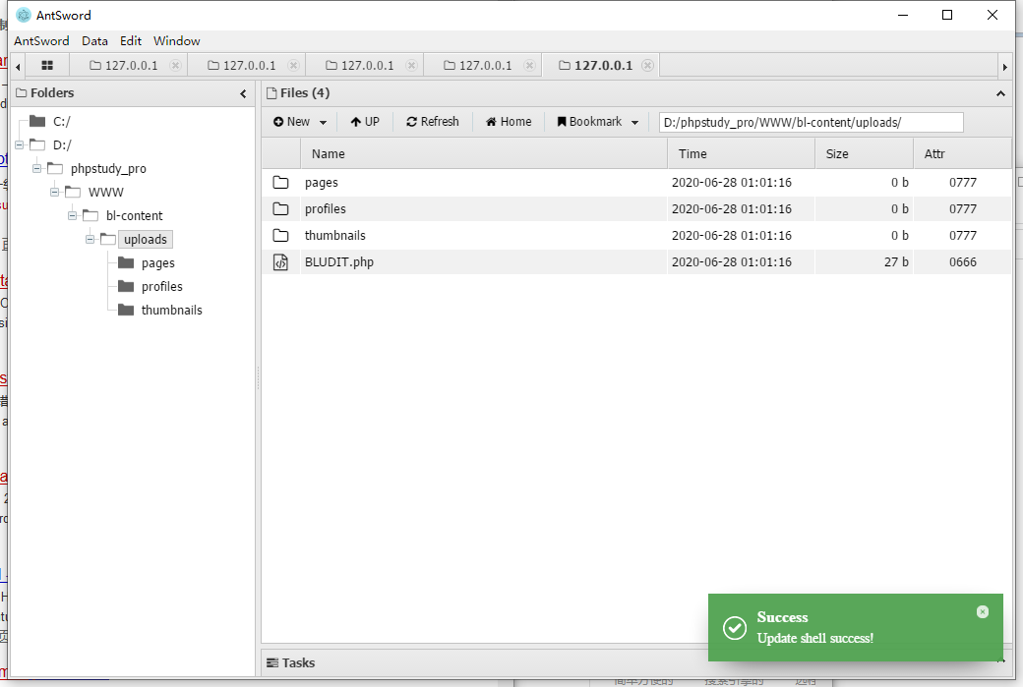Close the third 127.0.0.1 tab
Screen dimensions: 1023x687
click(411, 65)
